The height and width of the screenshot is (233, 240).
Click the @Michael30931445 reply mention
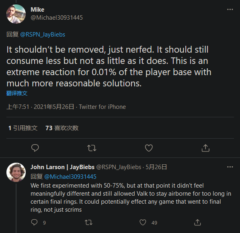pyautogui.click(x=70, y=177)
